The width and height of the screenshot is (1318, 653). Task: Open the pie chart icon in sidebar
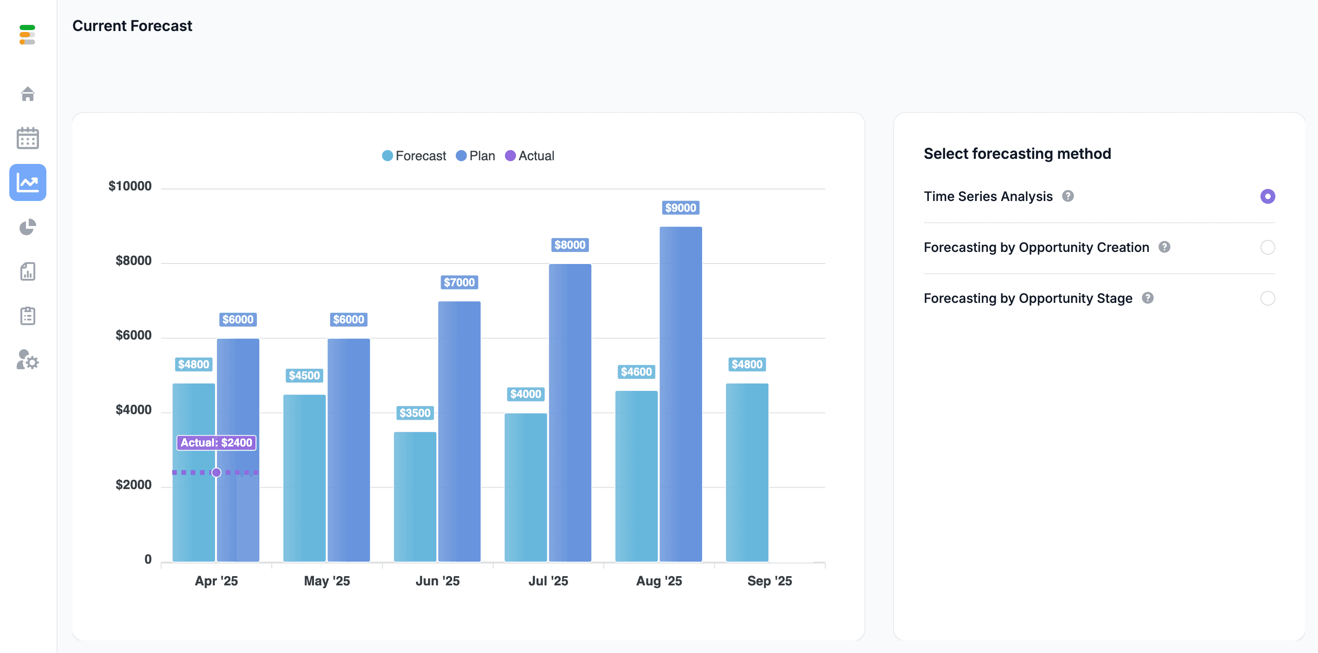28,227
